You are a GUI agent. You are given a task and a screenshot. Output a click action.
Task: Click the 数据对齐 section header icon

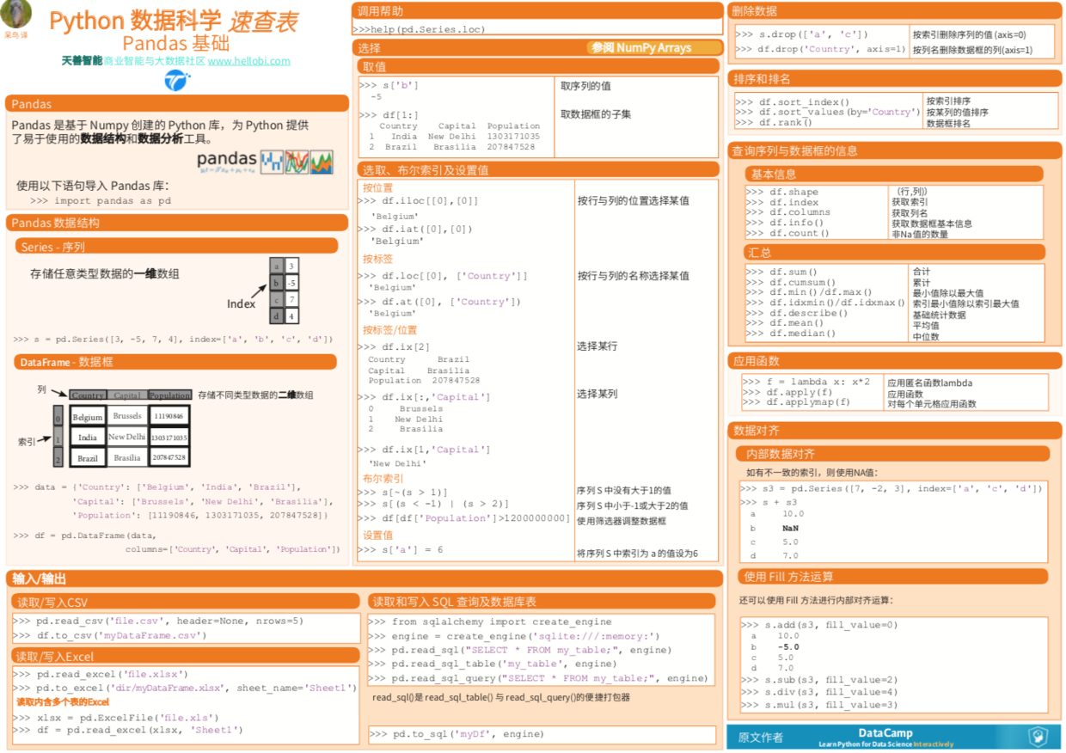(x=894, y=430)
